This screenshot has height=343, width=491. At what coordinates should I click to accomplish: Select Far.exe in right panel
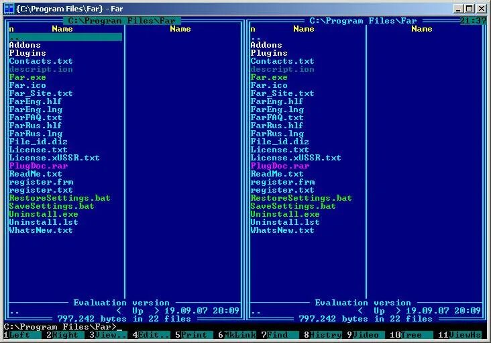tap(269, 77)
